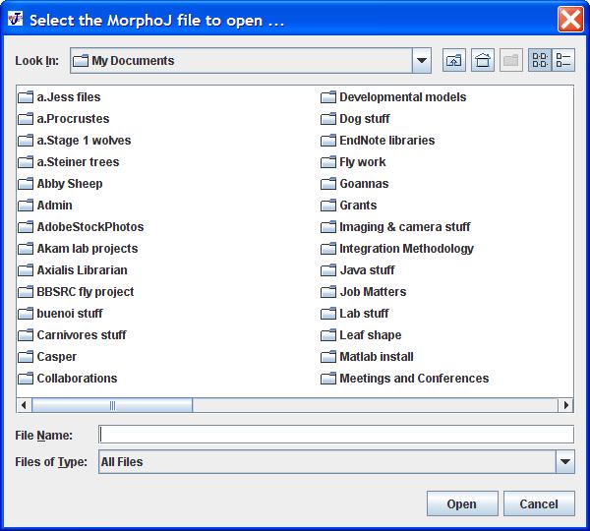Click folder icon beside Grants
Image resolution: width=590 pixels, height=531 pixels.
pyautogui.click(x=328, y=206)
